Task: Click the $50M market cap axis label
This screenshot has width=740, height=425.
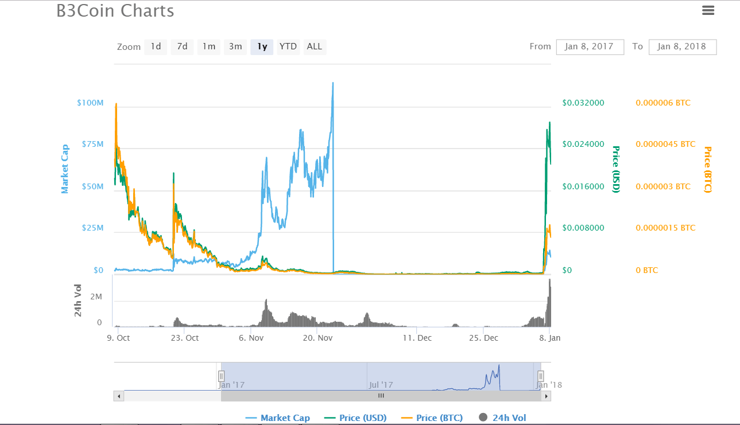Action: click(x=92, y=186)
